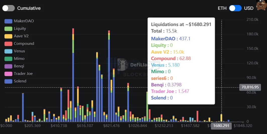Image resolution: width=267 pixels, height=134 pixels.
Task: Switch the ETH/USD currency toggle
Action: pos(235,8)
